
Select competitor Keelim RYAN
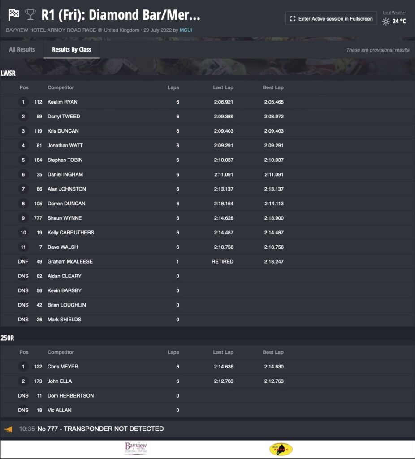coord(62,102)
